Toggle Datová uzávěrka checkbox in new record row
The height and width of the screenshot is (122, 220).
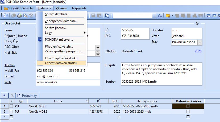coord(188,117)
